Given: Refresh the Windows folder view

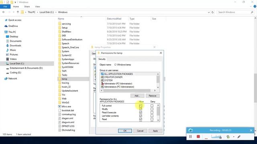Looking at the screenshot, I should click(x=212, y=12).
